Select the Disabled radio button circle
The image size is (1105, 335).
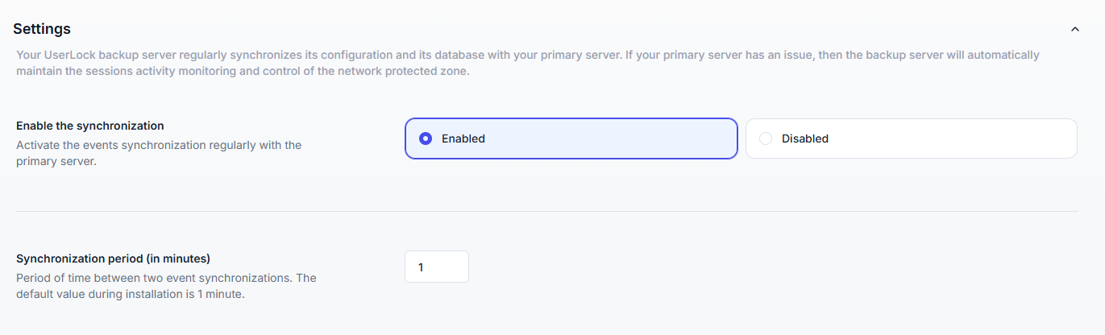766,139
